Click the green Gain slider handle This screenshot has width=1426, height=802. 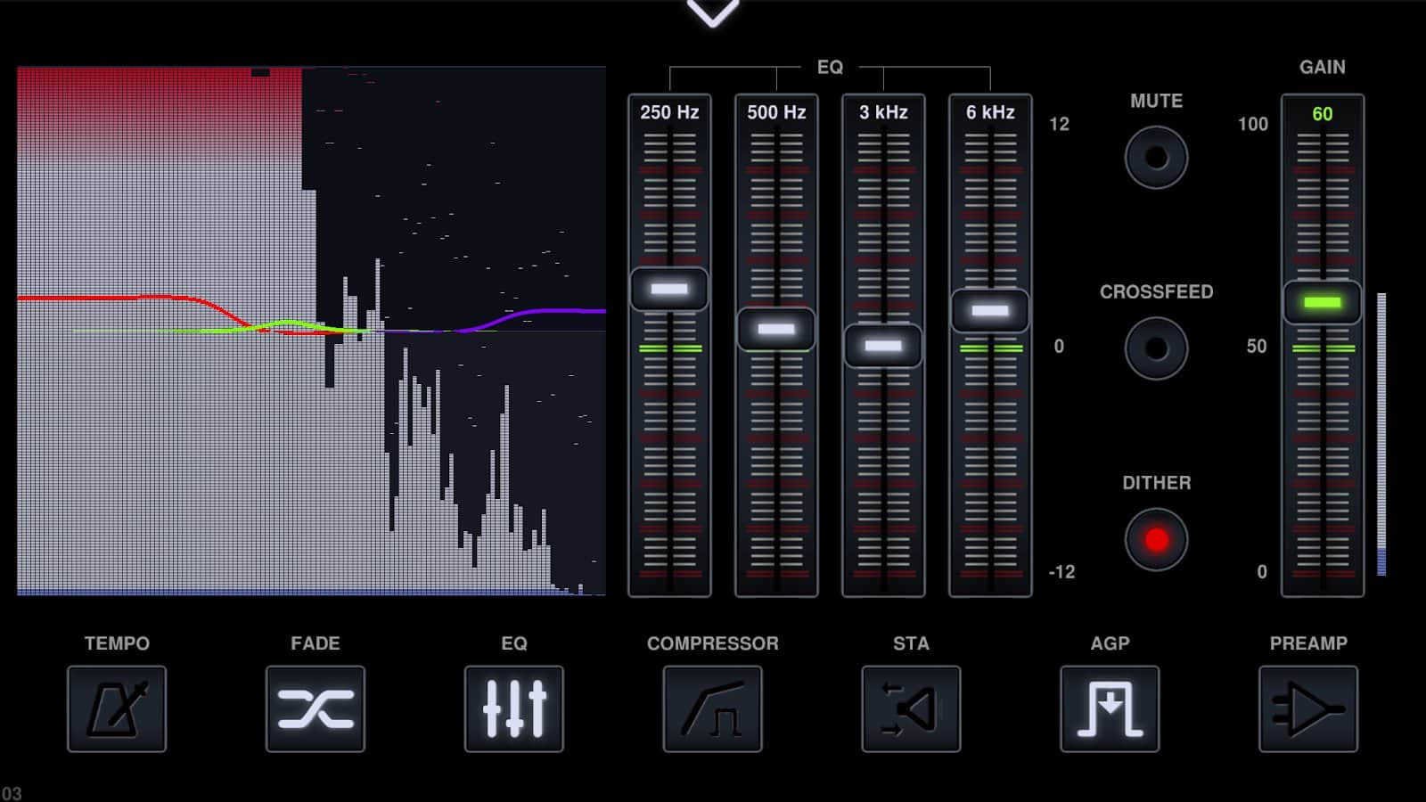[x=1323, y=302]
